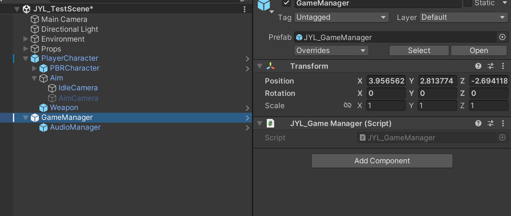This screenshot has width=511, height=216.
Task: Click the JYL_Game Manager script icon
Action: pos(270,124)
